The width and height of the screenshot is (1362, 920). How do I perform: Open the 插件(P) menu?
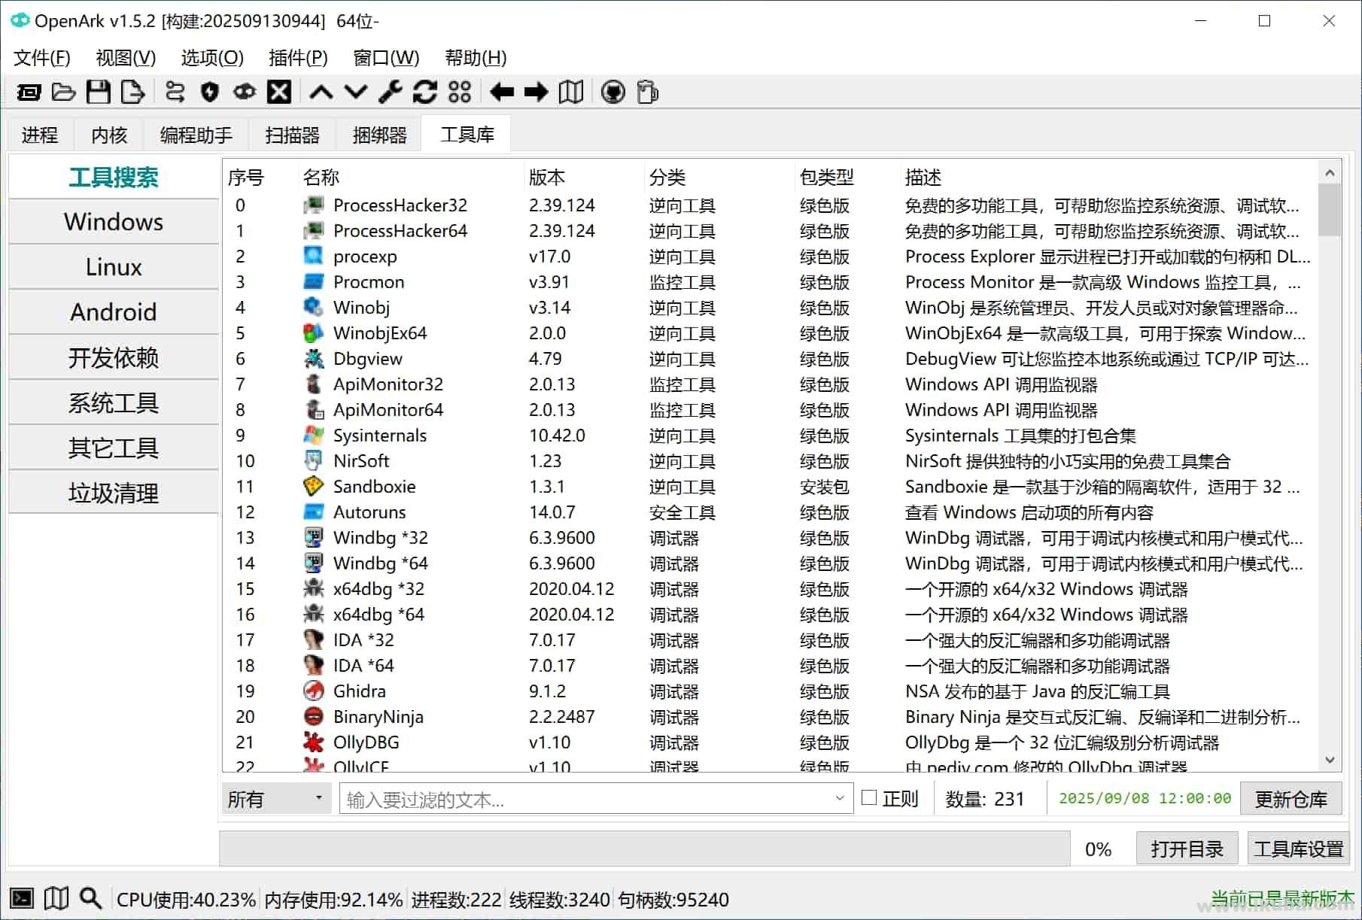click(297, 58)
